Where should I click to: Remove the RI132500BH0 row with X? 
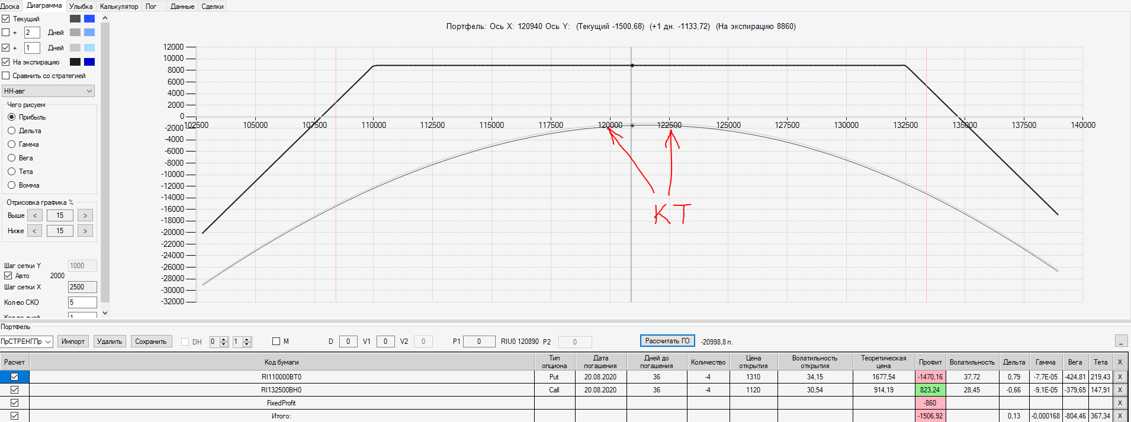tap(1119, 390)
